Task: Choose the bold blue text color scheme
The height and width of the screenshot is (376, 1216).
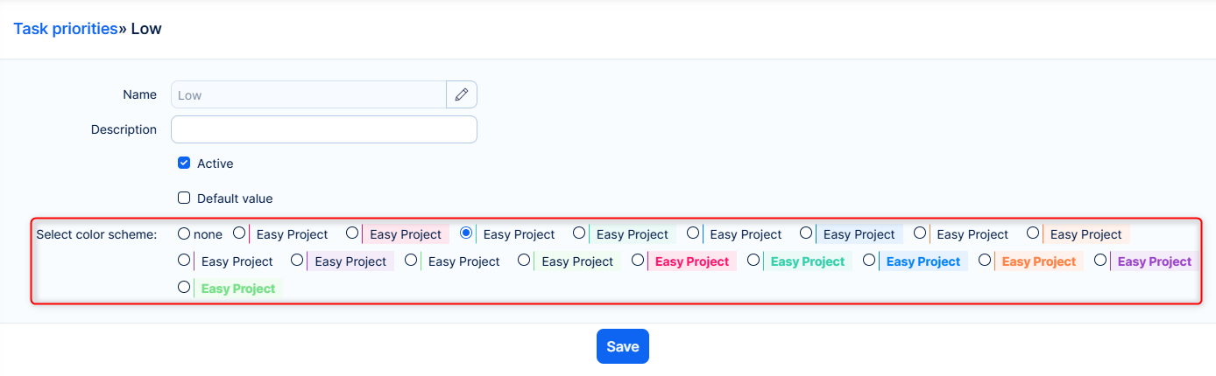Action: tap(869, 261)
